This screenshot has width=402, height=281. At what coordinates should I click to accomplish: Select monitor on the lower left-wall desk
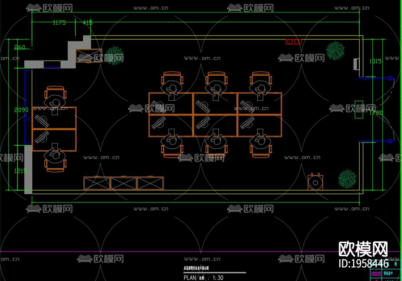(42, 137)
